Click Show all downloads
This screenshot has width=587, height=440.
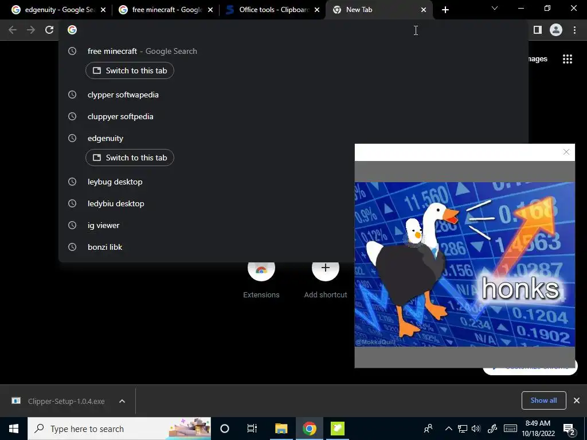tap(543, 400)
